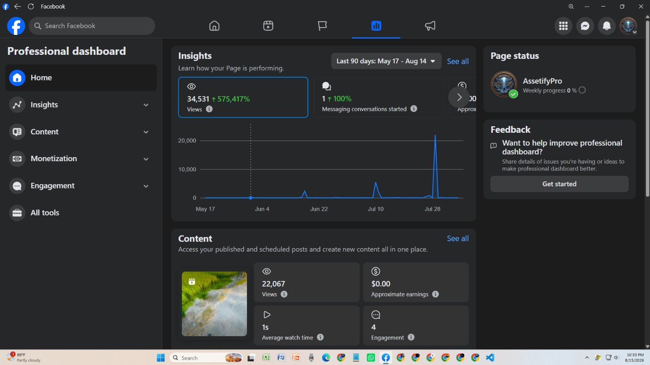Image resolution: width=650 pixels, height=365 pixels.
Task: Click the Weekly progress circle indicator
Action: click(582, 90)
